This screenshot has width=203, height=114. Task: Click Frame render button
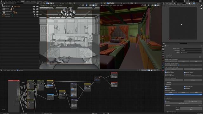pos(174,80)
